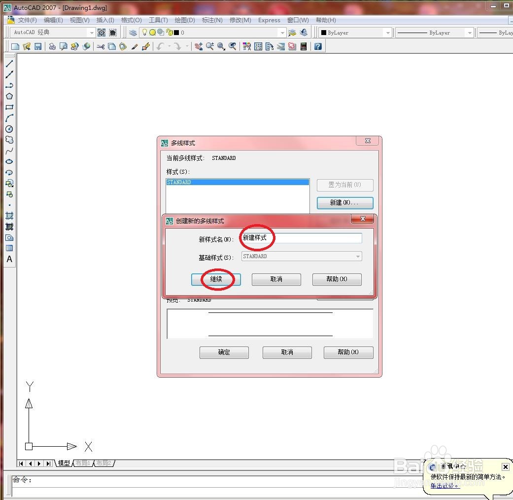Screen dimensions: 513x500
Task: Open the Express menu
Action: point(269,20)
